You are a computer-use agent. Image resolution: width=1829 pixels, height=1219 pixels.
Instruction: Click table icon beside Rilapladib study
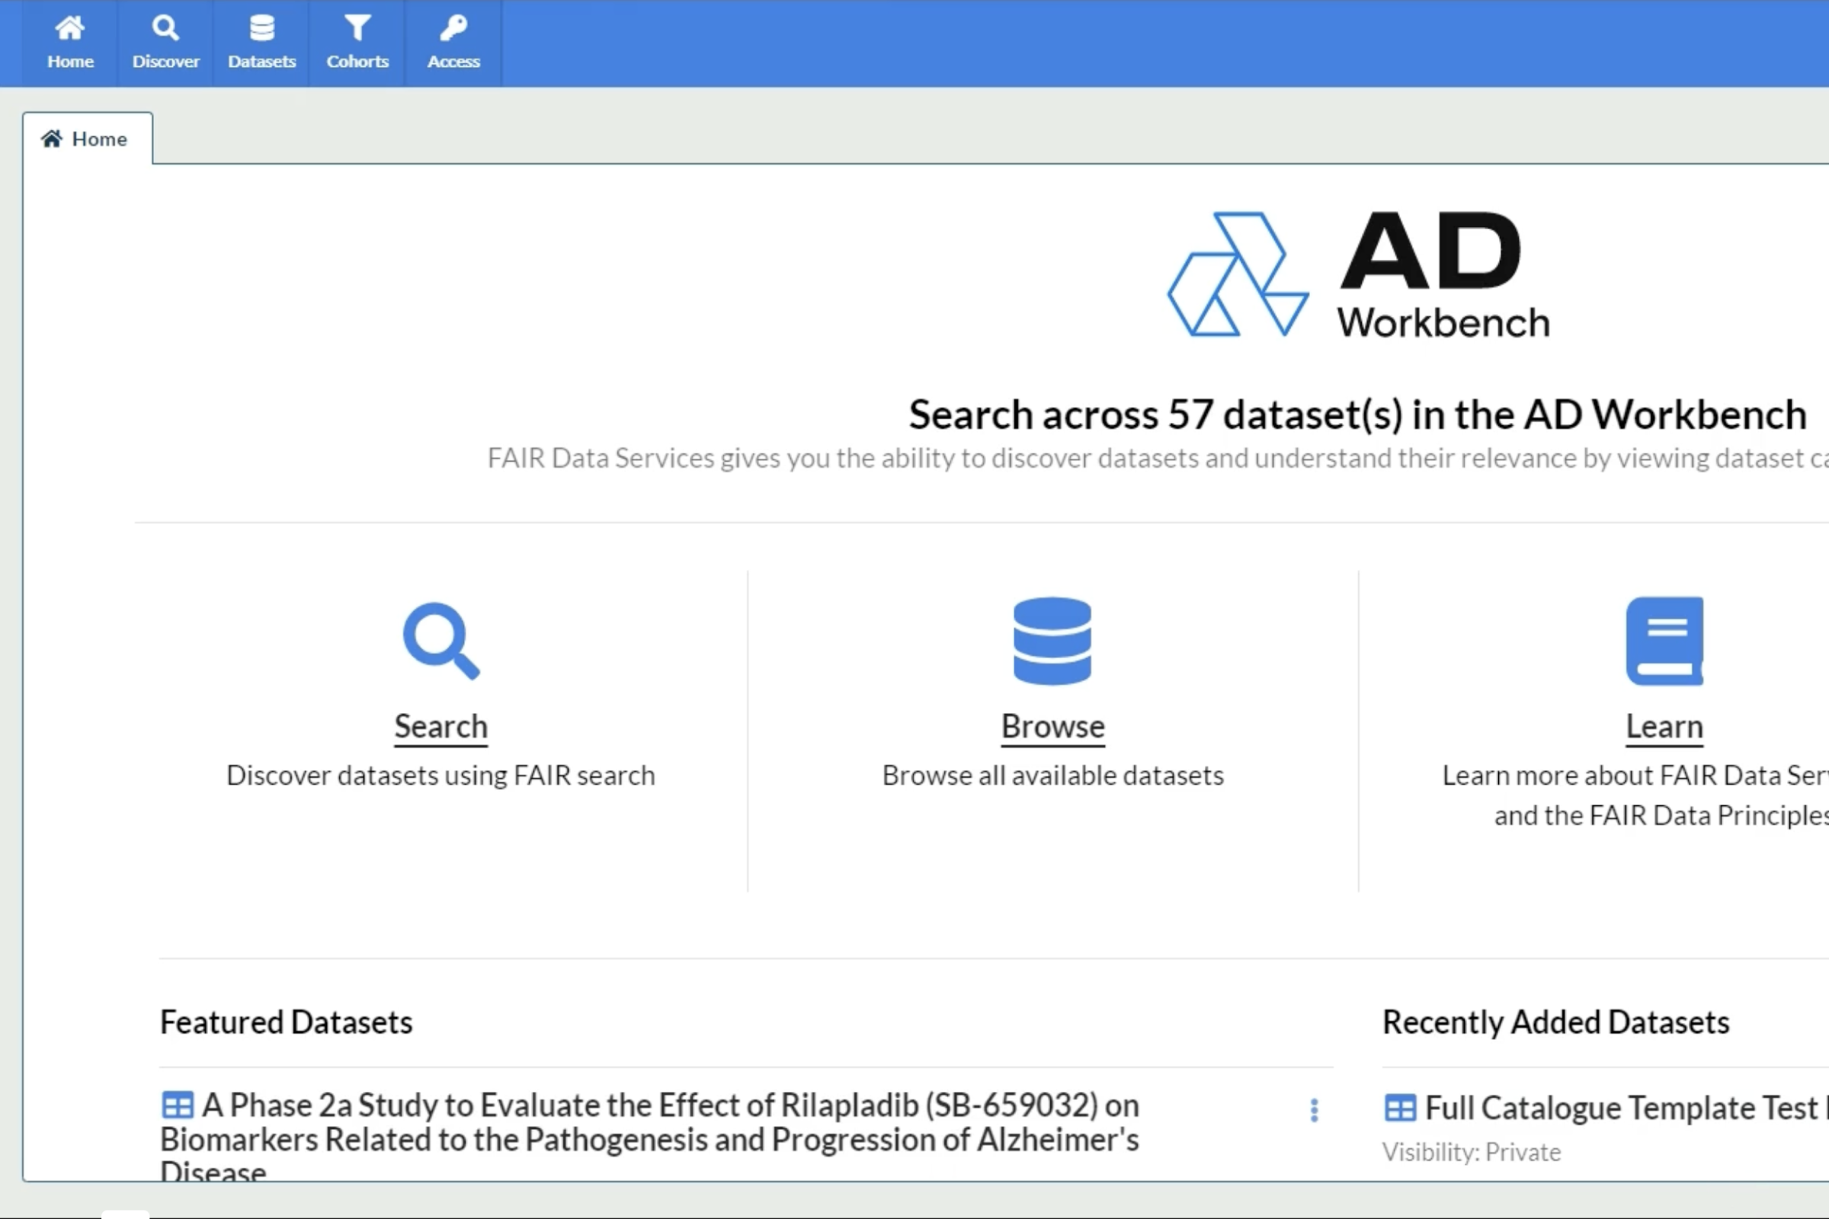click(178, 1105)
